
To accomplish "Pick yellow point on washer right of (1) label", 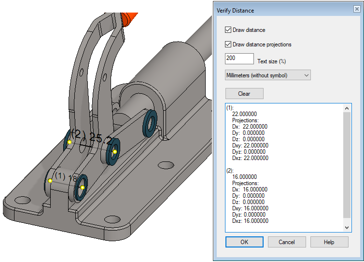I will click(x=83, y=188).
